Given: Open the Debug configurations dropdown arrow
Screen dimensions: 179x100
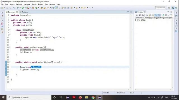Looking at the screenshot, I should [20, 8].
